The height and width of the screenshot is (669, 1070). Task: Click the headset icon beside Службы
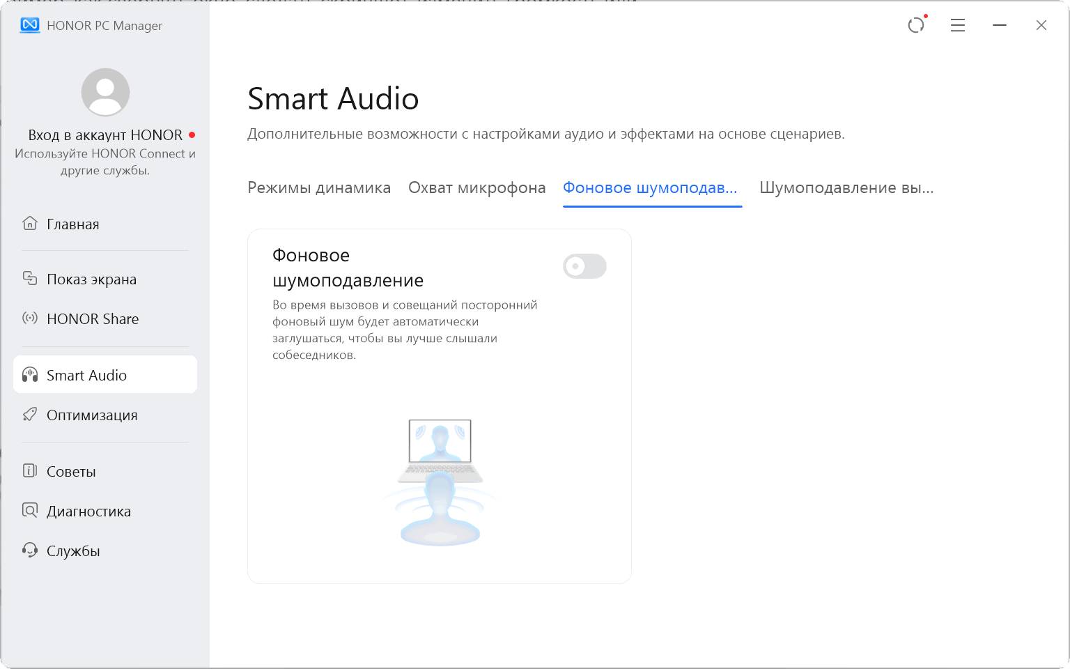click(x=30, y=551)
